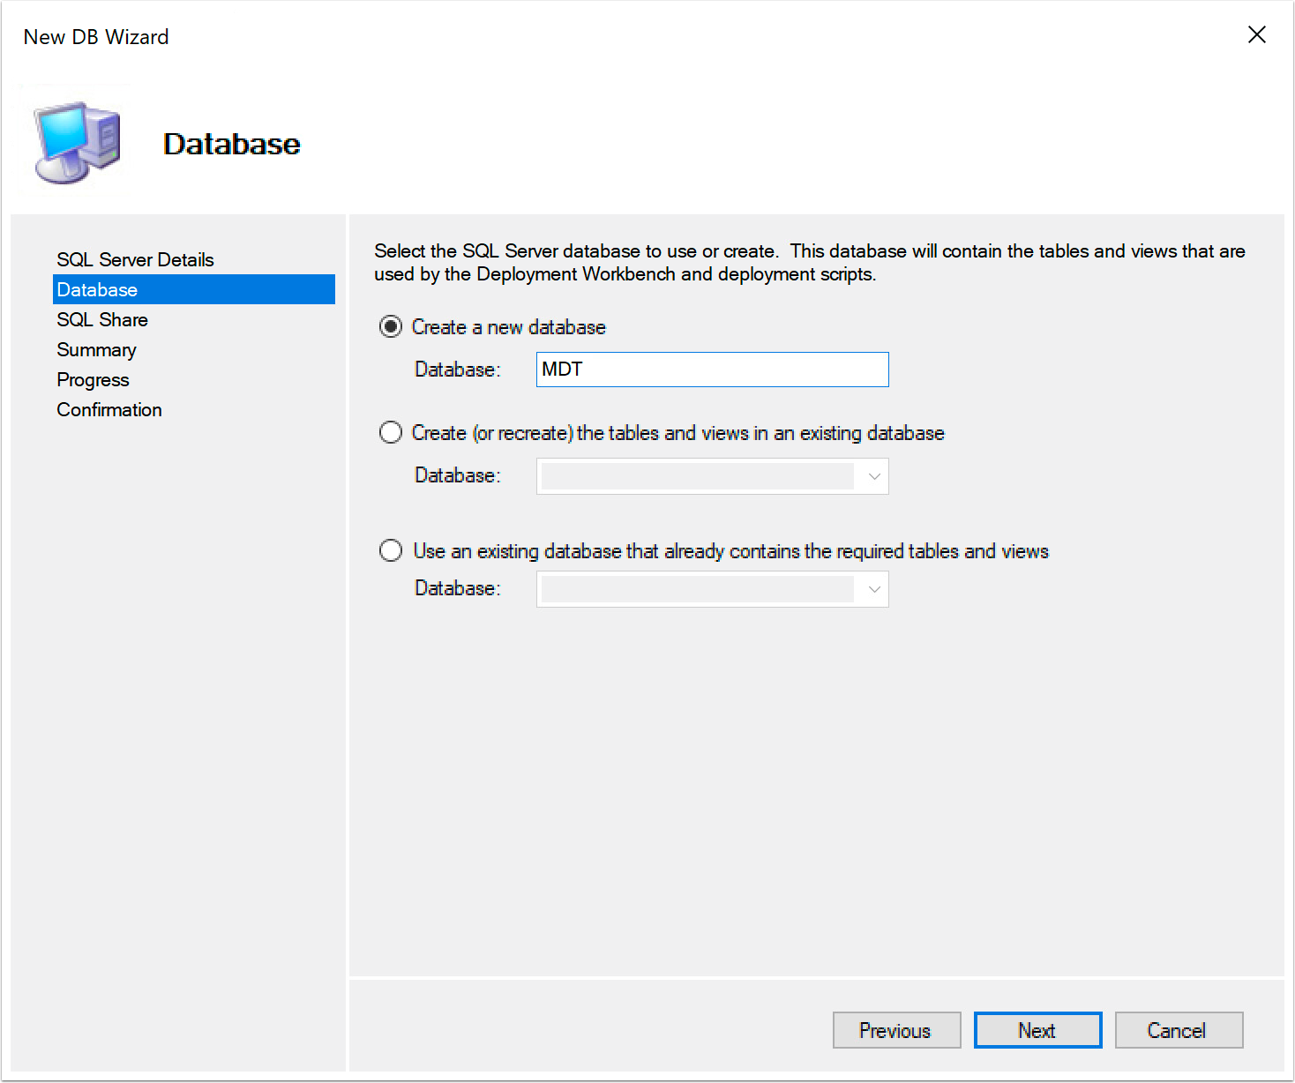
Task: Expand the database dropdown for existing tables option
Action: [x=873, y=588]
